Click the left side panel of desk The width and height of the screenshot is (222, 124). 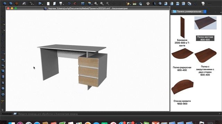50,64
